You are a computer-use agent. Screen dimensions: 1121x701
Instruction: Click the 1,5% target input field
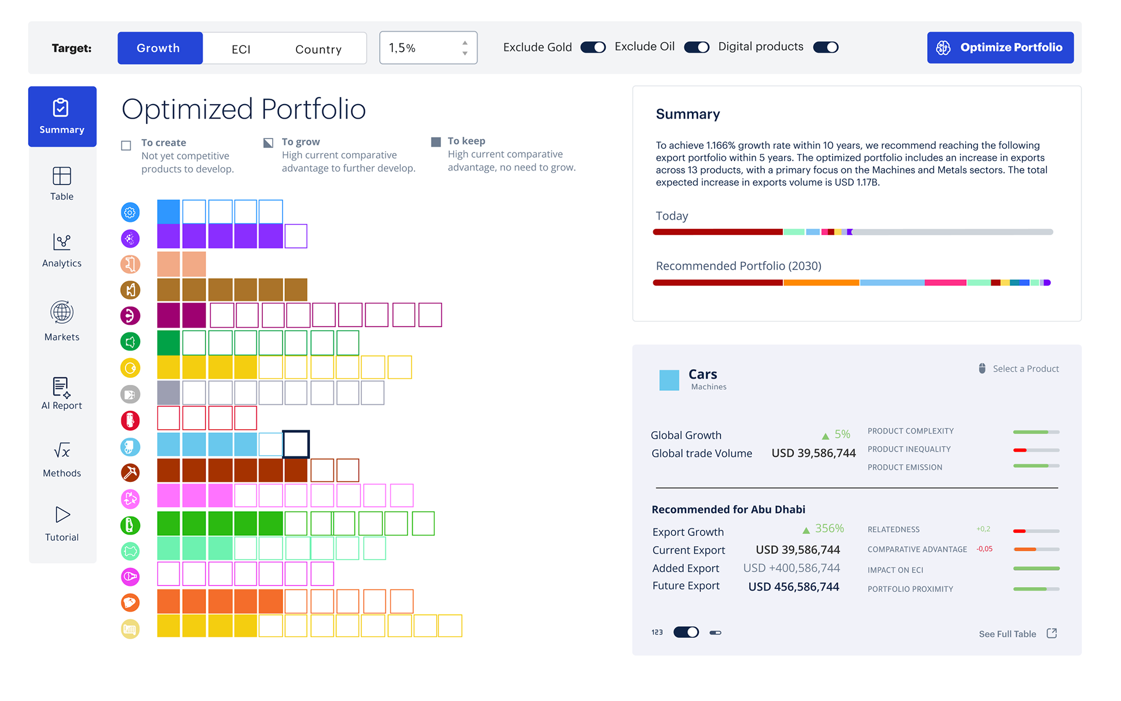pos(420,48)
